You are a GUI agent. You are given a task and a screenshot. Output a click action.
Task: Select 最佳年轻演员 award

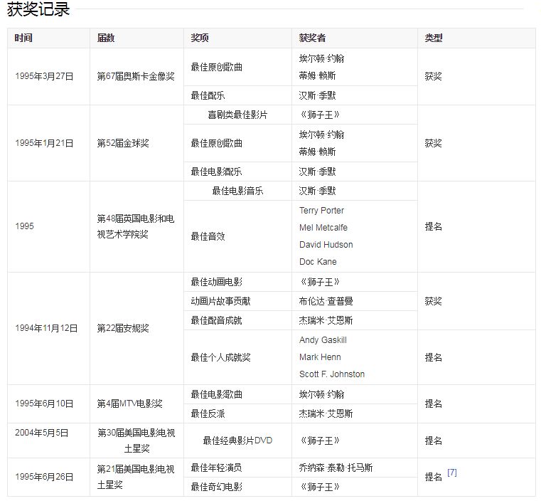pyautogui.click(x=216, y=468)
